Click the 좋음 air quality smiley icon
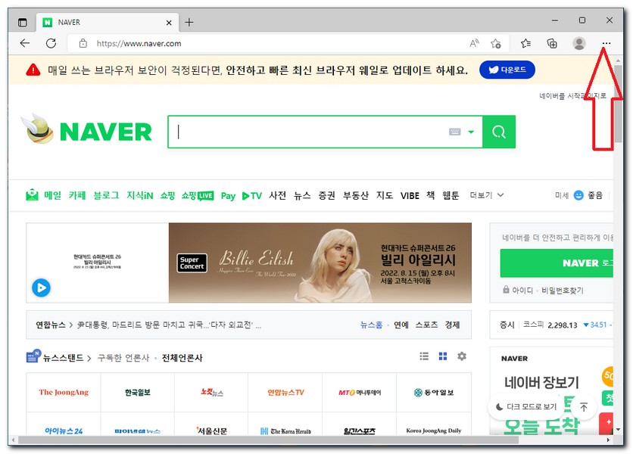Viewport: 633px width, 454px height. 578,195
